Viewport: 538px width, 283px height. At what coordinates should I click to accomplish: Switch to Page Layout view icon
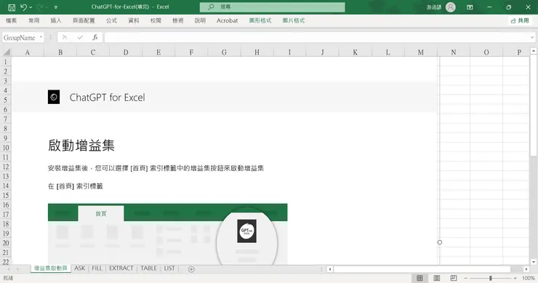point(437,278)
